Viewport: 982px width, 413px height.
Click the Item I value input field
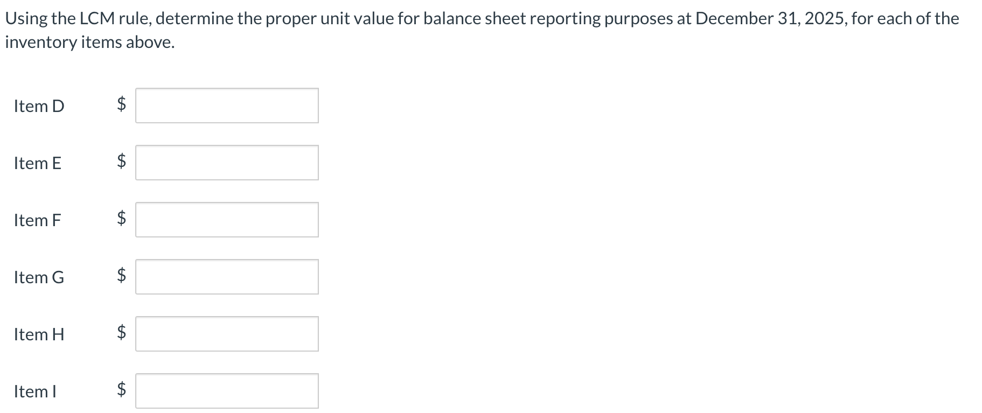coord(226,391)
